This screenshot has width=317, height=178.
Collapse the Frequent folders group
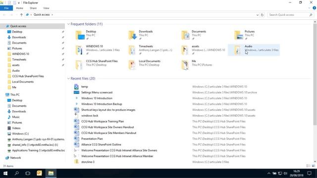coord(68,24)
